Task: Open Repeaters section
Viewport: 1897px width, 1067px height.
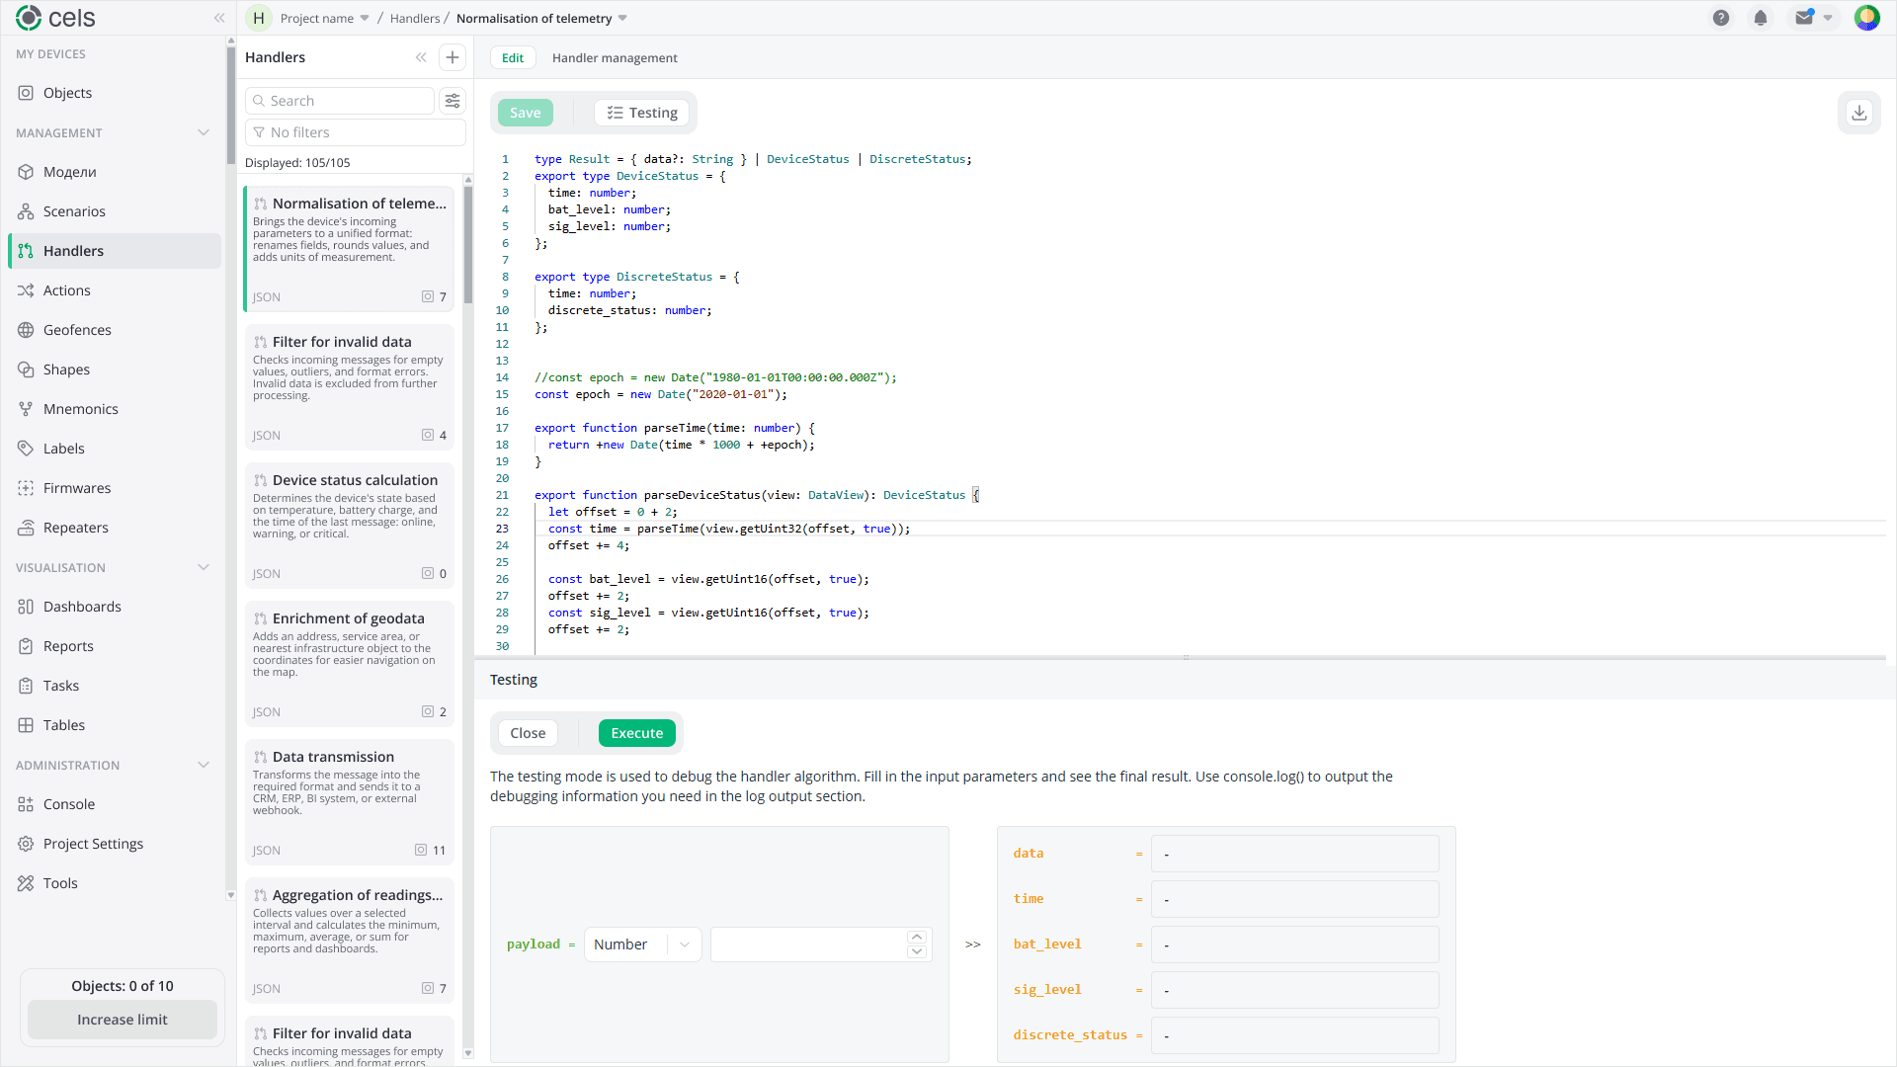Action: pyautogui.click(x=115, y=528)
